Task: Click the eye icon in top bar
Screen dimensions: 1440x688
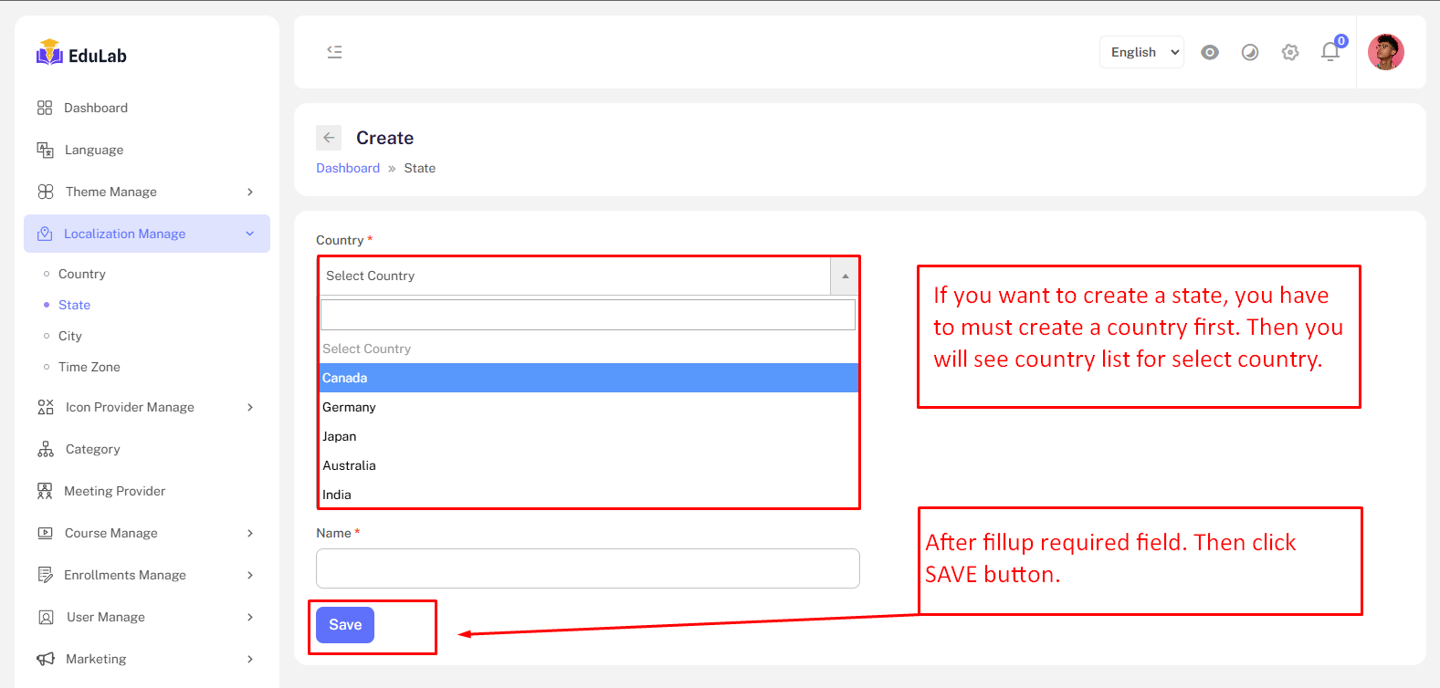Action: (x=1210, y=52)
